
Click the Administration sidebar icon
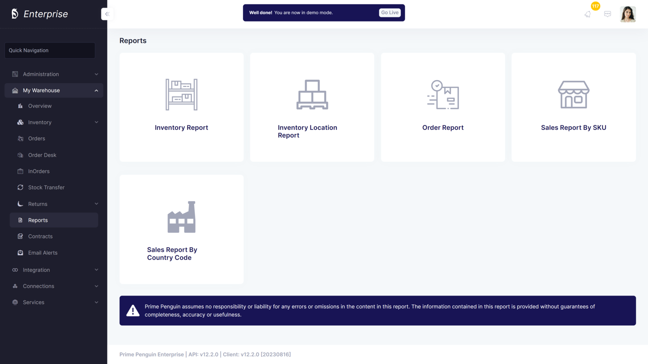point(15,74)
